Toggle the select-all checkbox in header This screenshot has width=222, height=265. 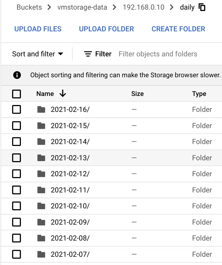point(17,94)
